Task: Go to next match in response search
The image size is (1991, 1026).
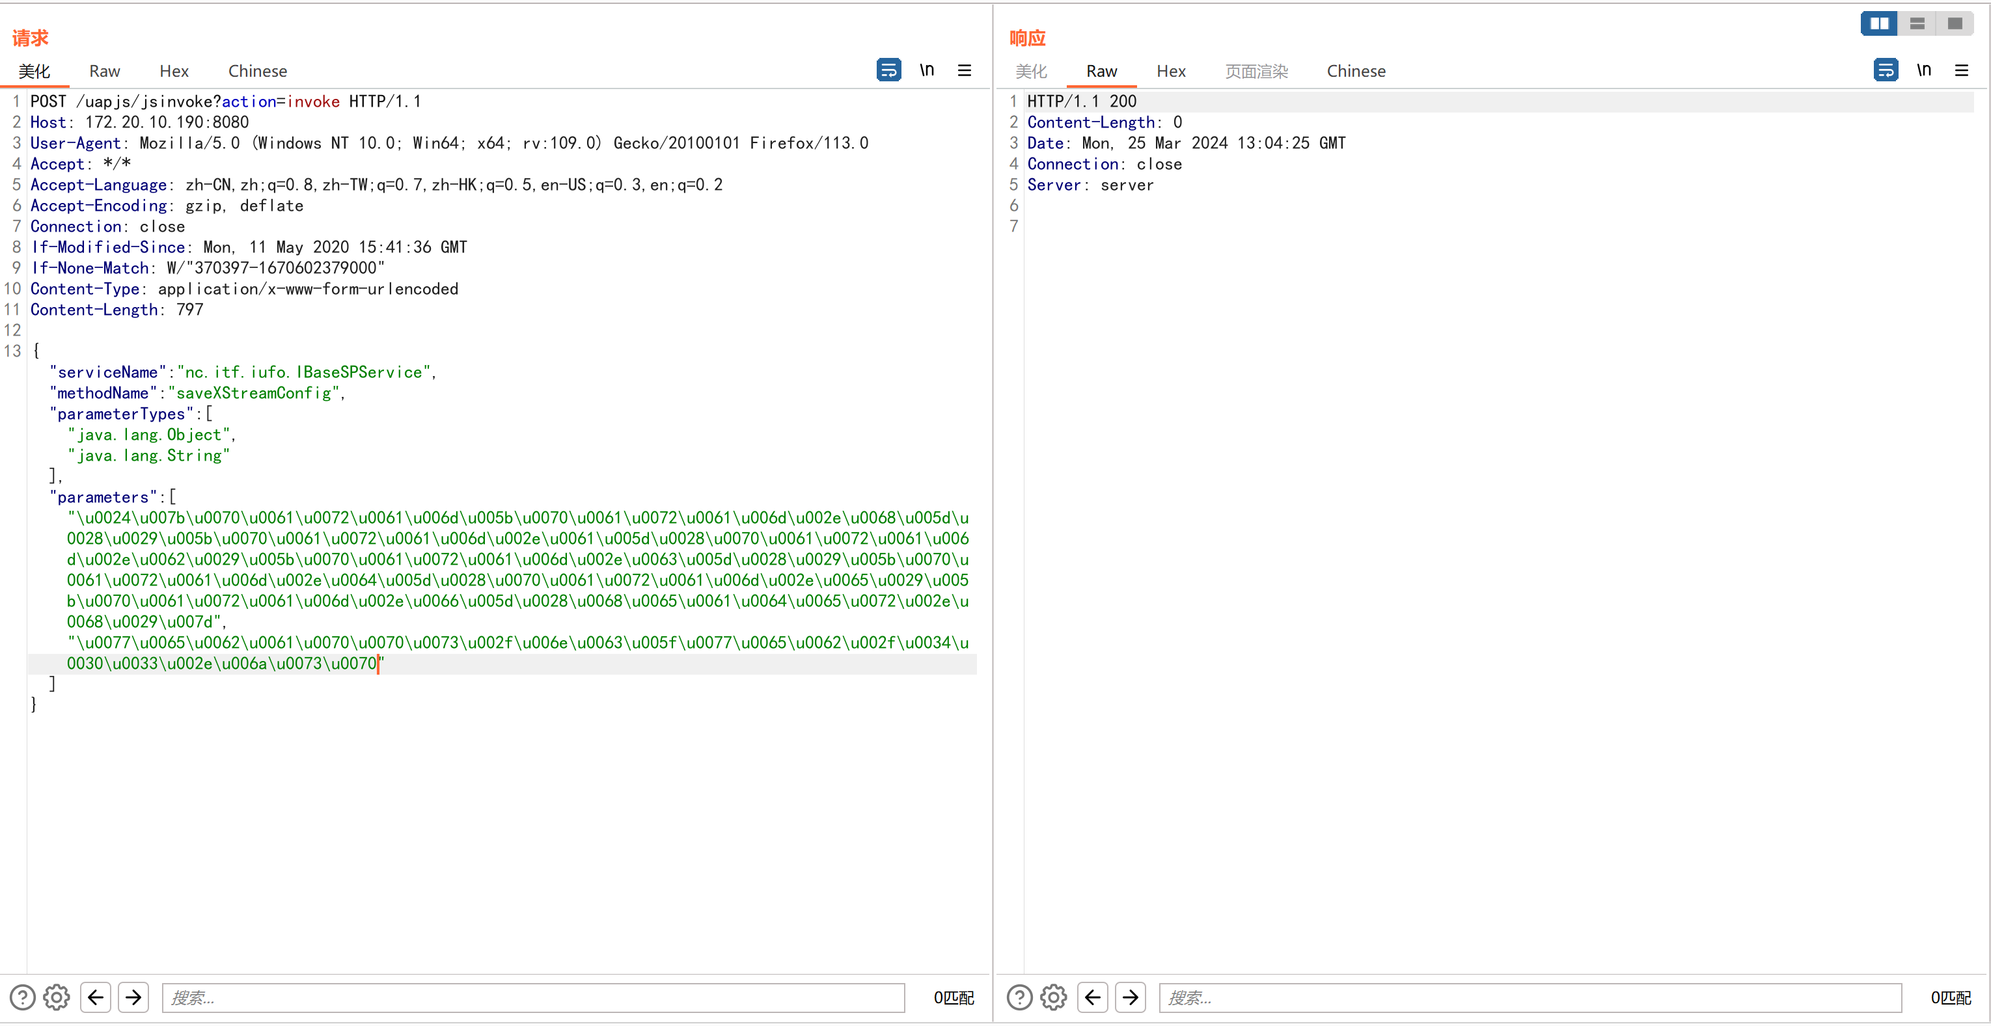Action: (x=1131, y=997)
